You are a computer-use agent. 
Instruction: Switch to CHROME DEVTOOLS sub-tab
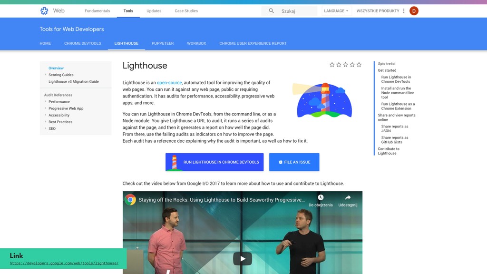pyautogui.click(x=83, y=43)
